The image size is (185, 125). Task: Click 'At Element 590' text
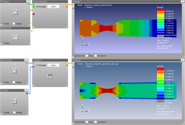click(162, 48)
